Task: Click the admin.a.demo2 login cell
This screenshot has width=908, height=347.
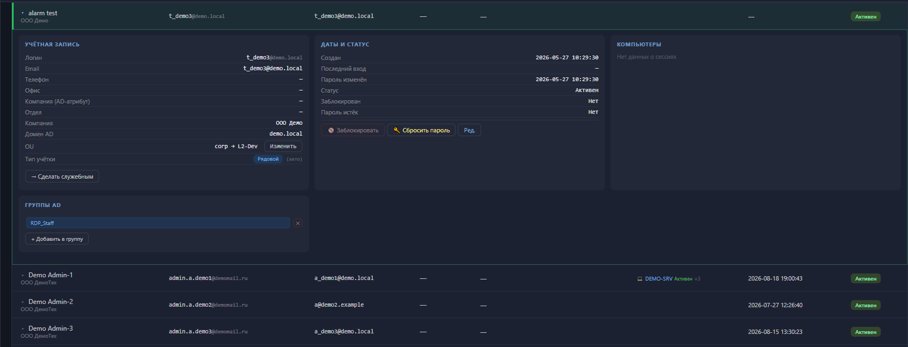Action: tap(208, 305)
